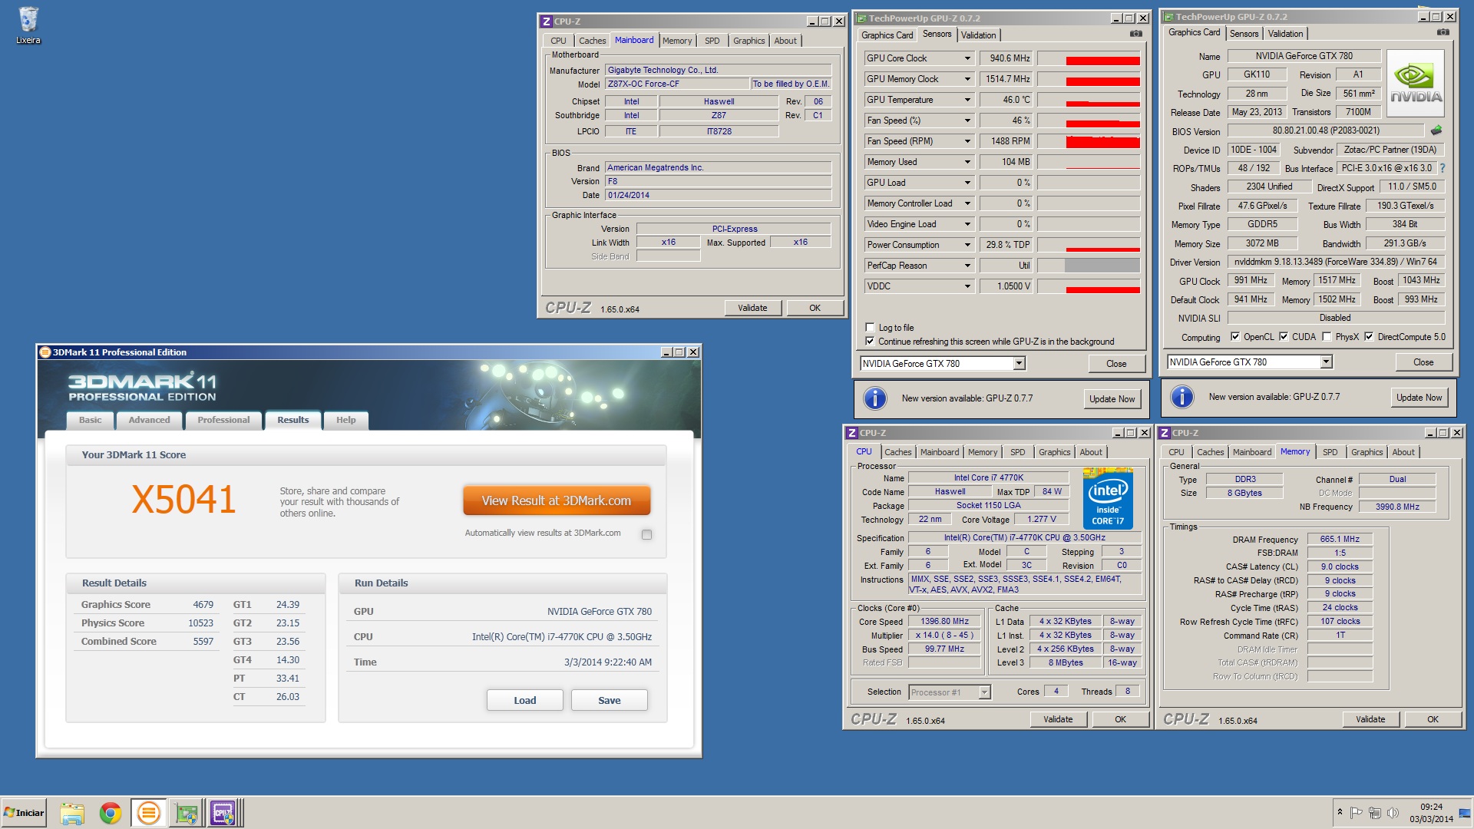Toggle the CUDA computing checkbox

pos(1283,336)
